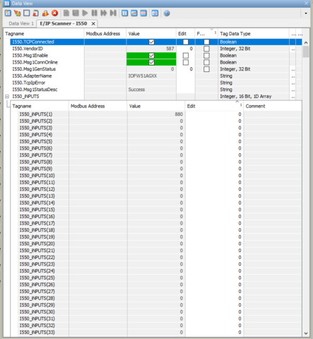The image size is (313, 339).
Task: Click the orange pencil-and-tag toolbar icon
Action: 17,13
